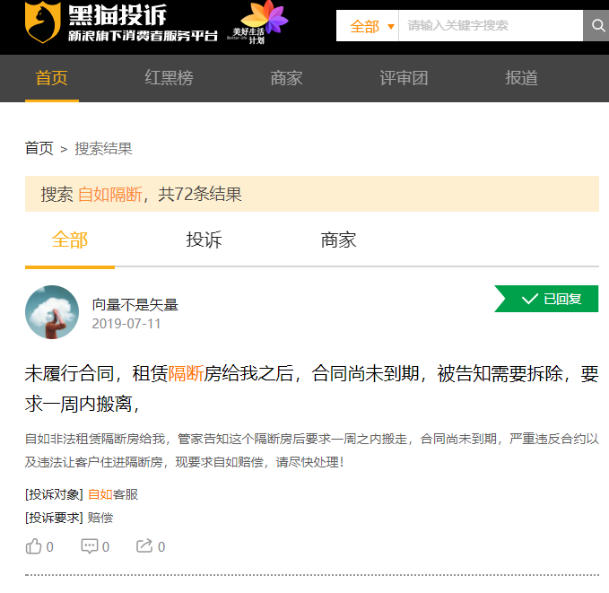This screenshot has width=609, height=593.
Task: Switch to the 投诉 results tab
Action: (204, 240)
